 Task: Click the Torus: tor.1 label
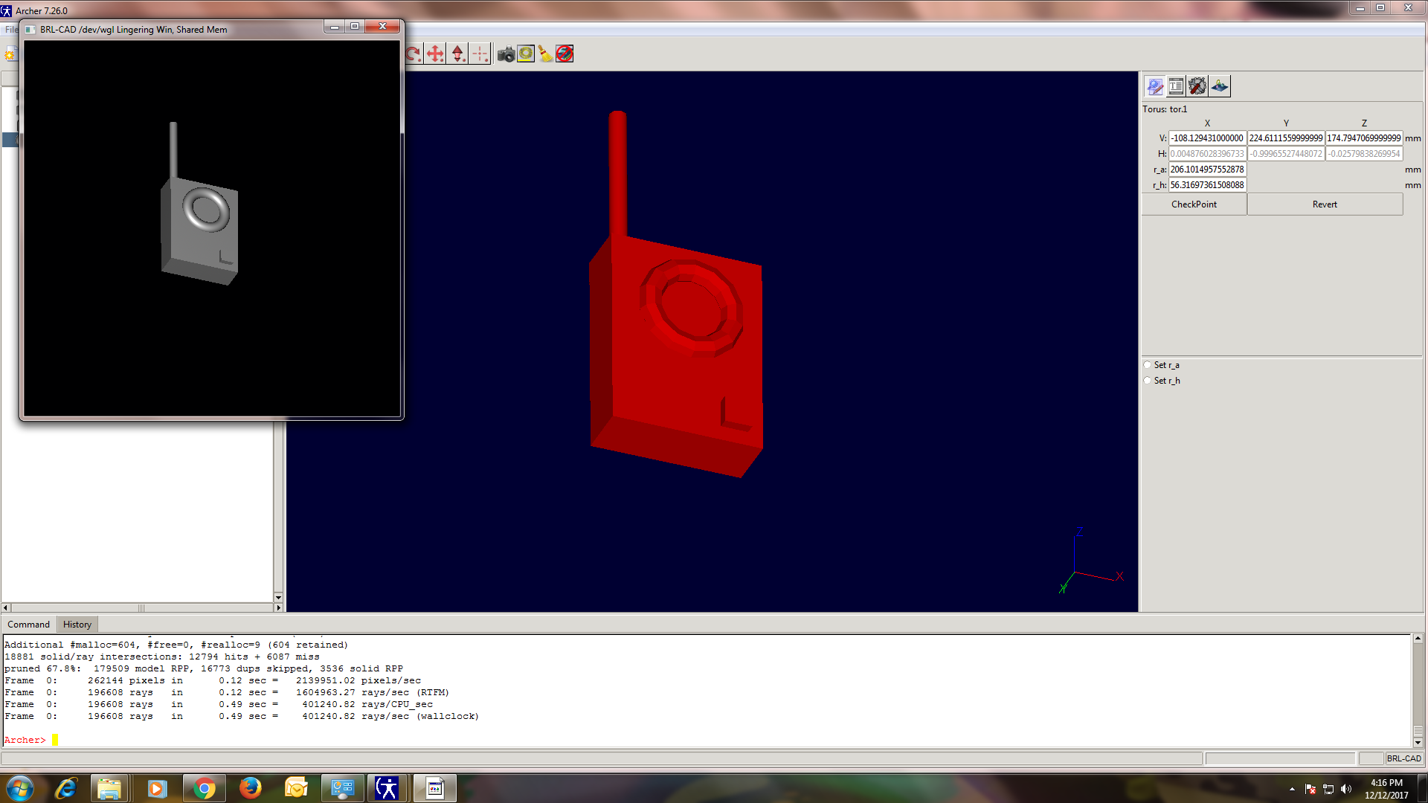click(x=1165, y=109)
